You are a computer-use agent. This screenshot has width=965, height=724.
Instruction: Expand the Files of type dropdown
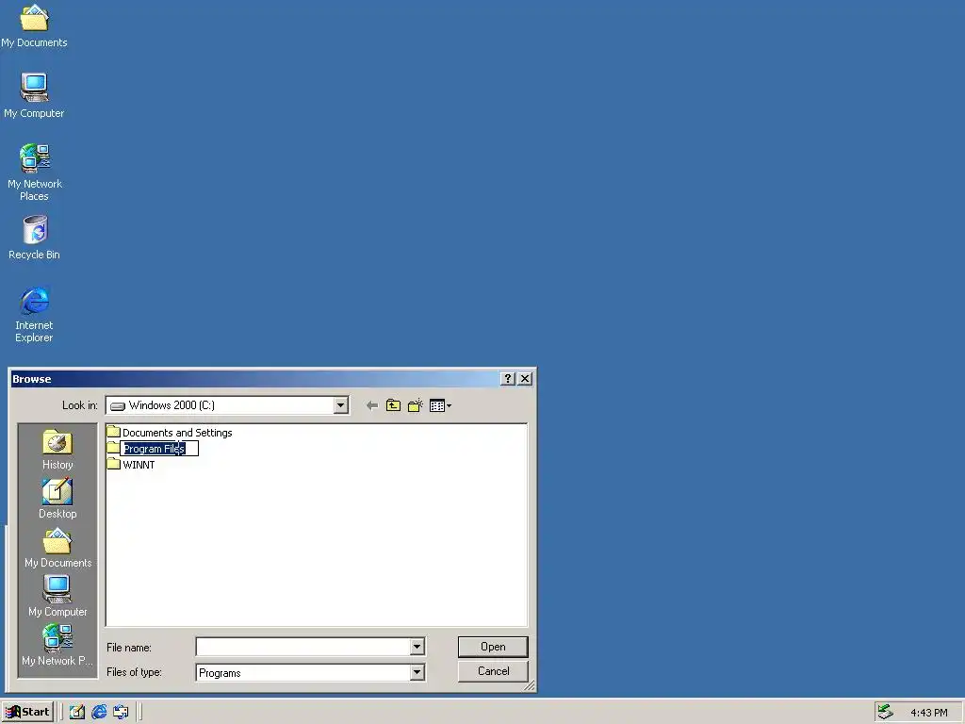(x=417, y=672)
